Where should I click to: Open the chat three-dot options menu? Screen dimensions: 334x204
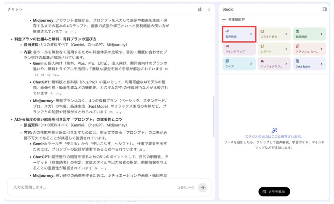[x=209, y=9]
